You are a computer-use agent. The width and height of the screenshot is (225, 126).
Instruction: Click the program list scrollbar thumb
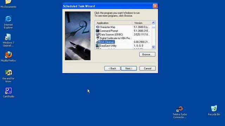pos(153,27)
